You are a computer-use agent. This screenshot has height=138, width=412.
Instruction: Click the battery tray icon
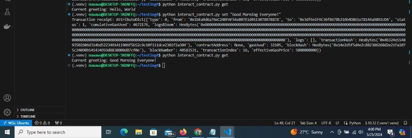pos(346,132)
